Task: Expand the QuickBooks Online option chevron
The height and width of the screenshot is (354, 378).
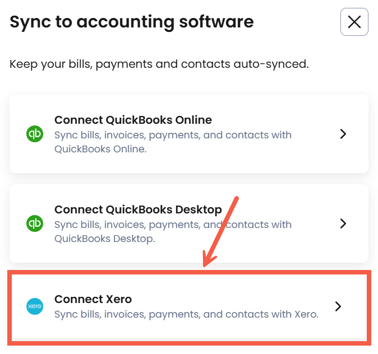Action: coord(343,134)
